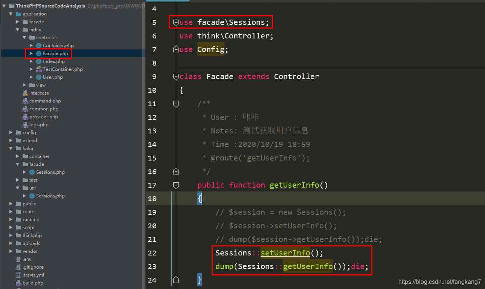
Task: Click the folder icon of the public directory
Action: pyautogui.click(x=18, y=204)
